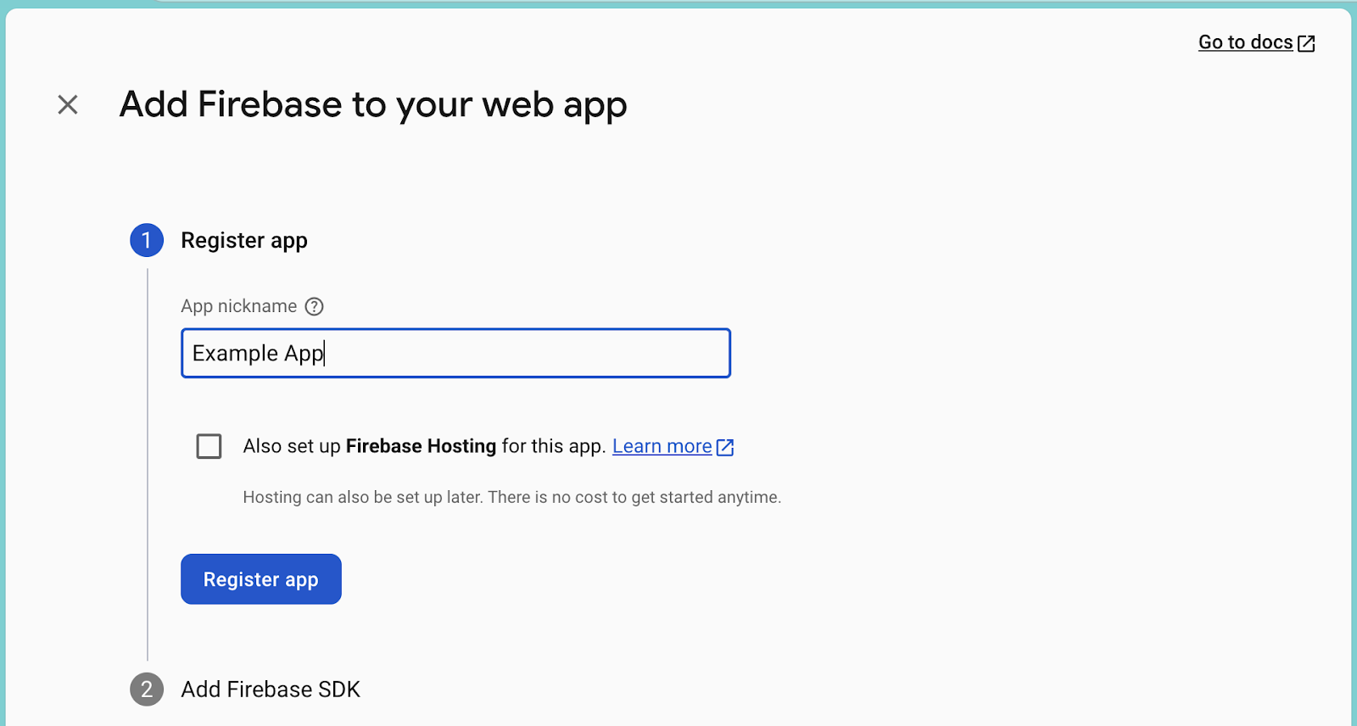
Task: Click external-link icon after Learn more
Action: (725, 447)
